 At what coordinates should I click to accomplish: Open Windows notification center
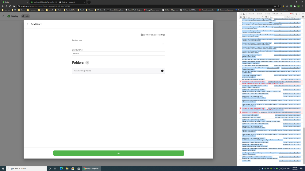point(302,168)
